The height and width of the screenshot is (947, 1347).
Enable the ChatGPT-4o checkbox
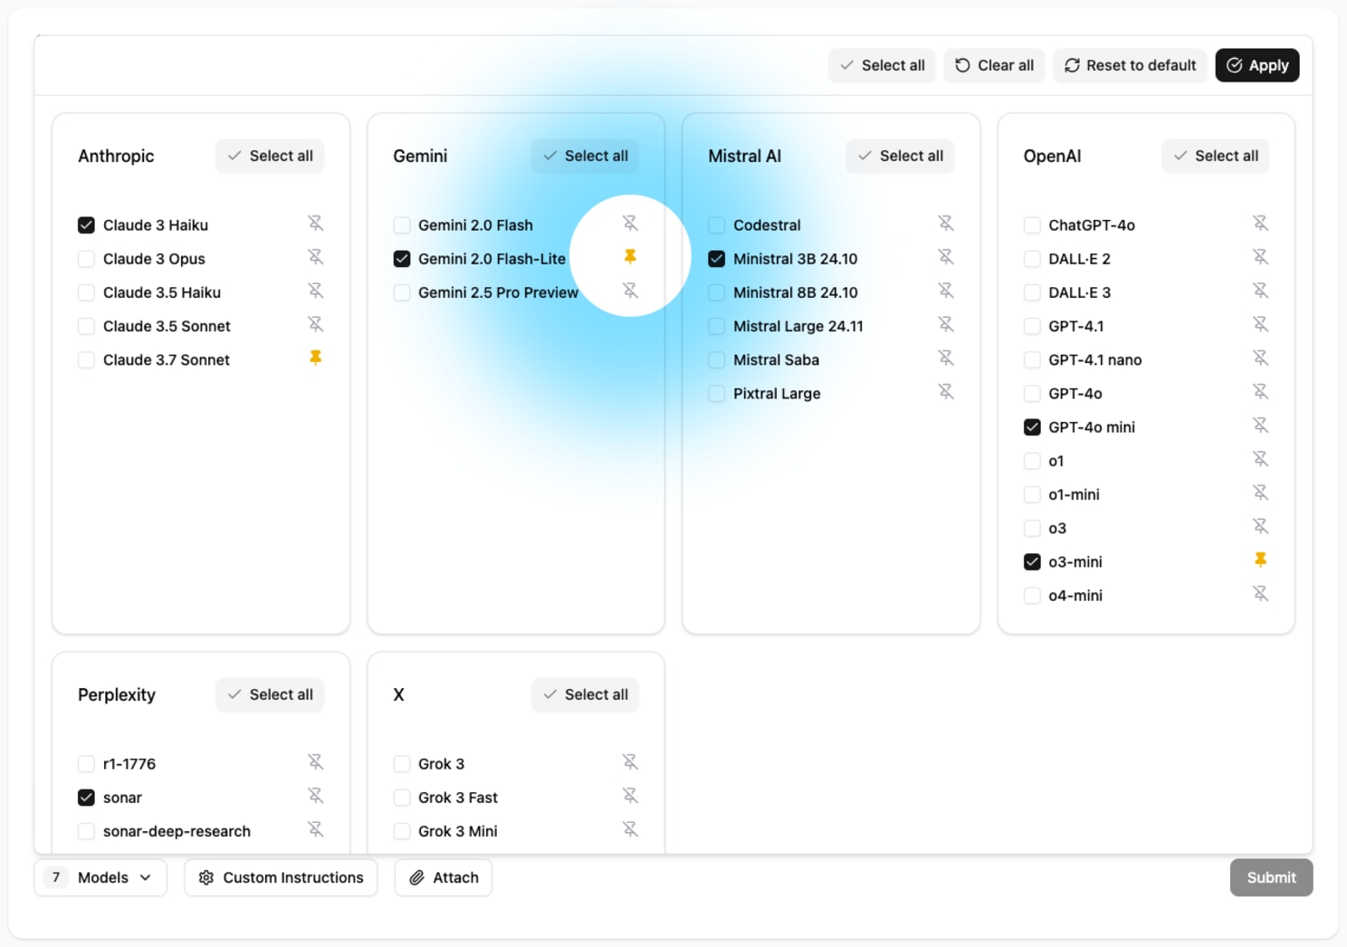1032,225
